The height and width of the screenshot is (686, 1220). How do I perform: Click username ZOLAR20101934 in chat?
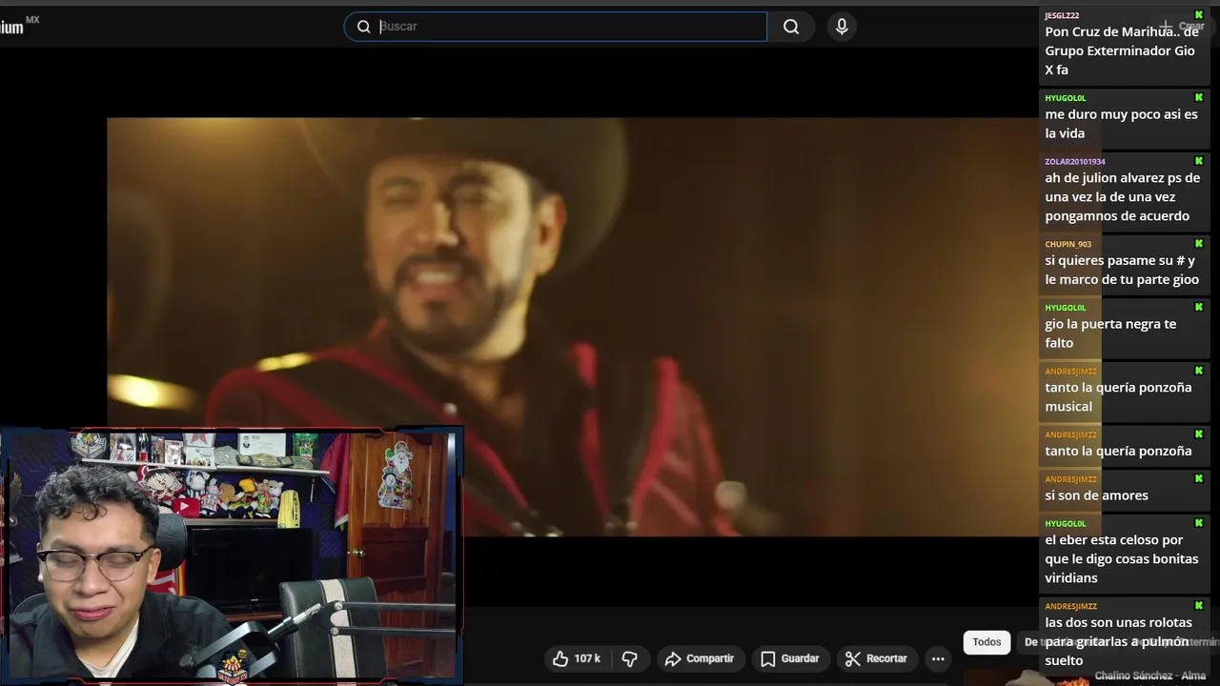[x=1075, y=162]
